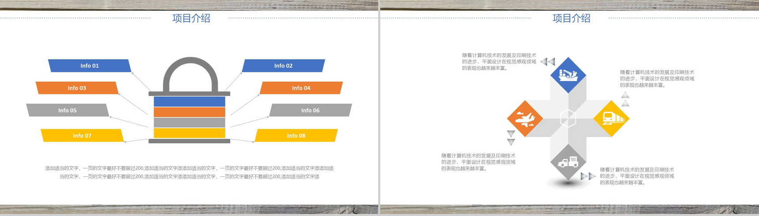Click the text block right of the double right arrows
759x216 pixels.
click(x=637, y=176)
